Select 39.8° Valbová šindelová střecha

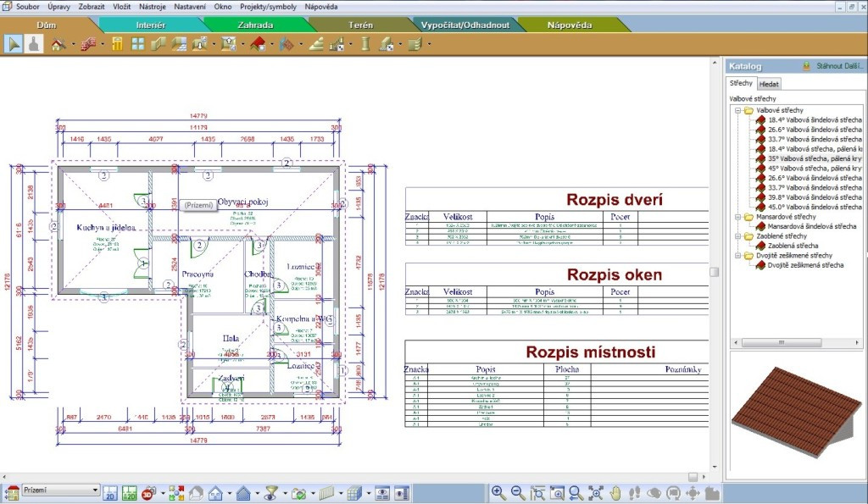pyautogui.click(x=815, y=197)
